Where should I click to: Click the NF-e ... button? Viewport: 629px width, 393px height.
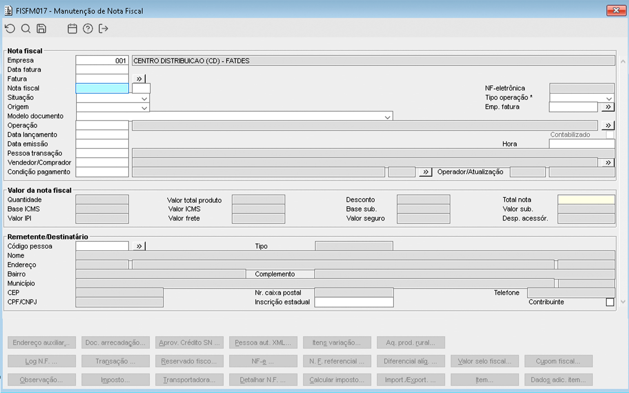click(263, 361)
